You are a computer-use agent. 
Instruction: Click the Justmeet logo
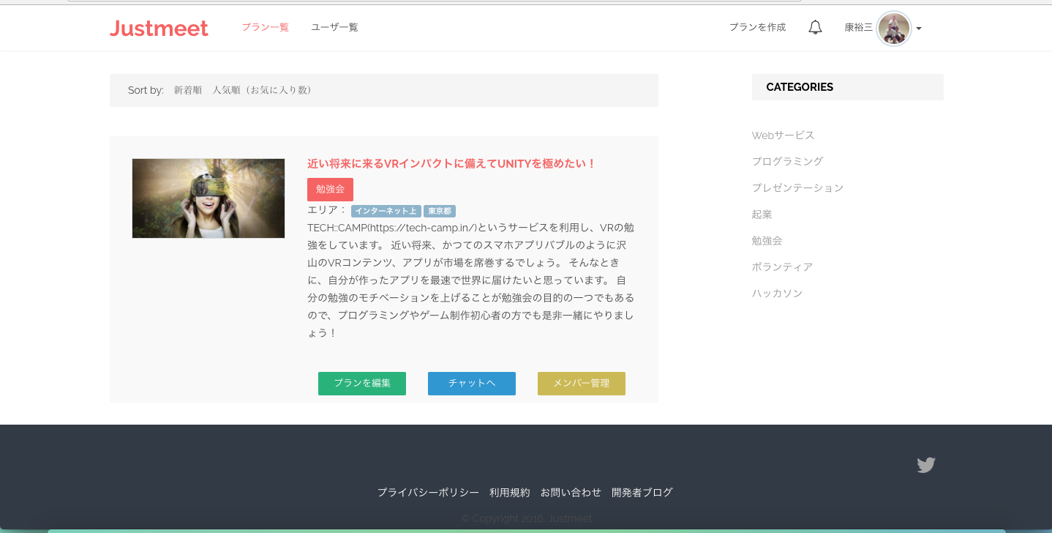[159, 28]
